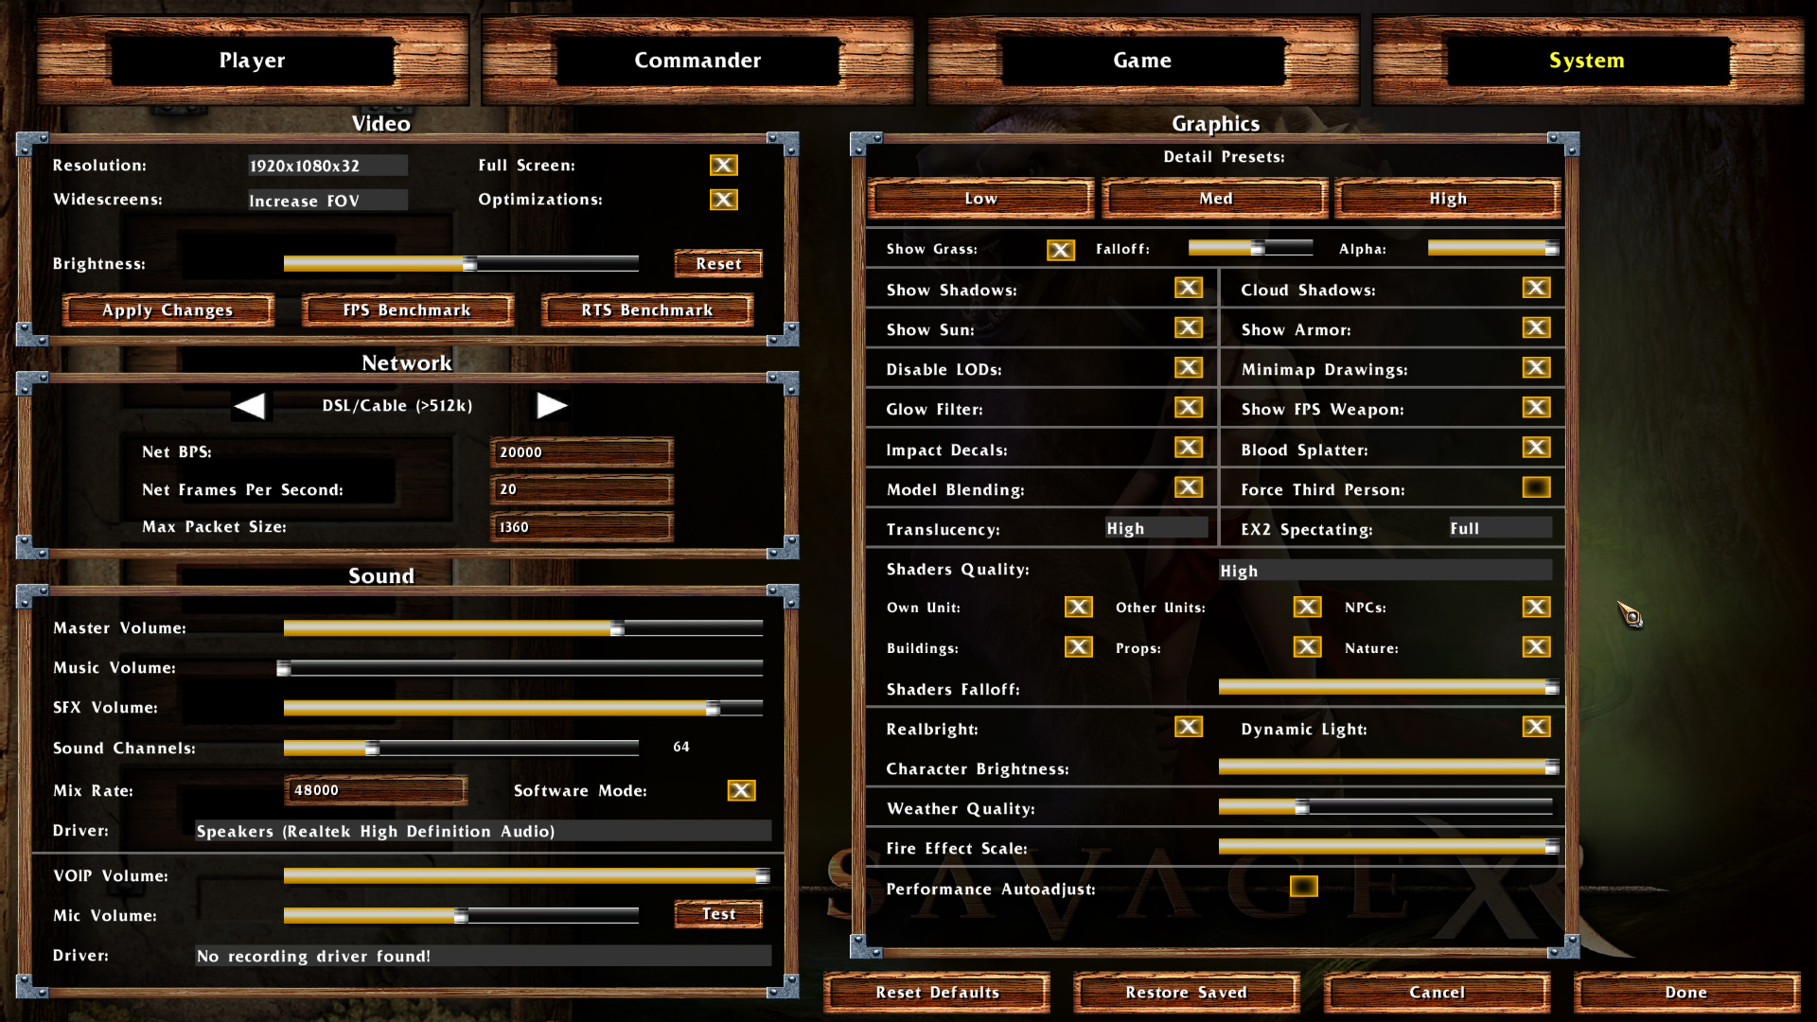Toggle Blood Splatter checkbox
The image size is (1817, 1022).
point(1536,448)
